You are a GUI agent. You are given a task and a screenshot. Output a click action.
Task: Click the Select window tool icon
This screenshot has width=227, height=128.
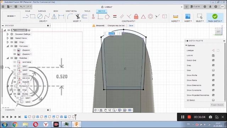(x=200, y=16)
